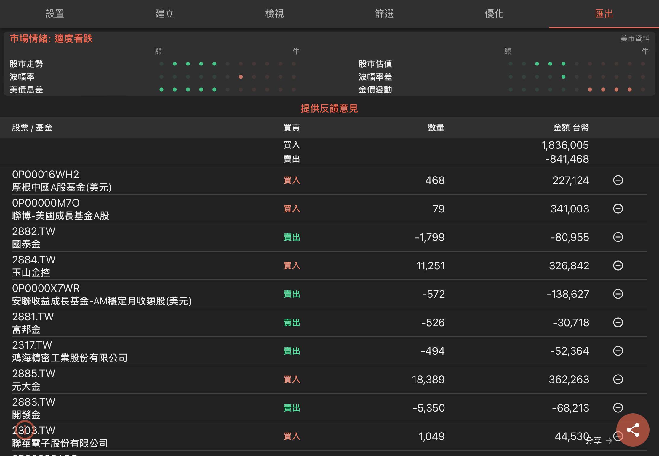Click the circled info icon at bottom left
The image size is (659, 456).
pyautogui.click(x=25, y=430)
